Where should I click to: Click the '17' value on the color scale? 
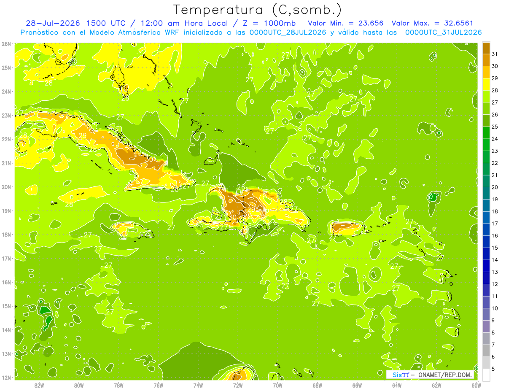coord(495,224)
